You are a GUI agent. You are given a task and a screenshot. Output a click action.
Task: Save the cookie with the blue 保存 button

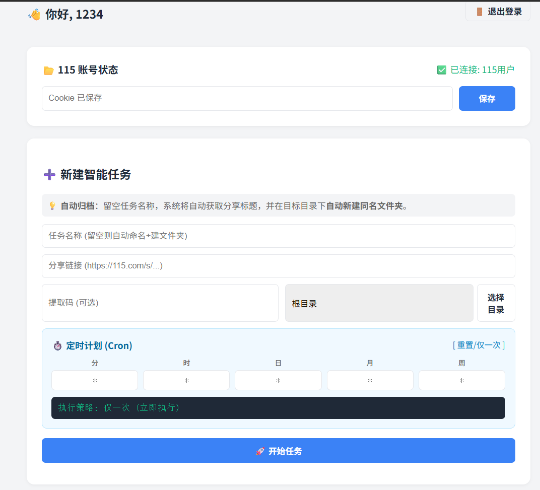tap(487, 99)
